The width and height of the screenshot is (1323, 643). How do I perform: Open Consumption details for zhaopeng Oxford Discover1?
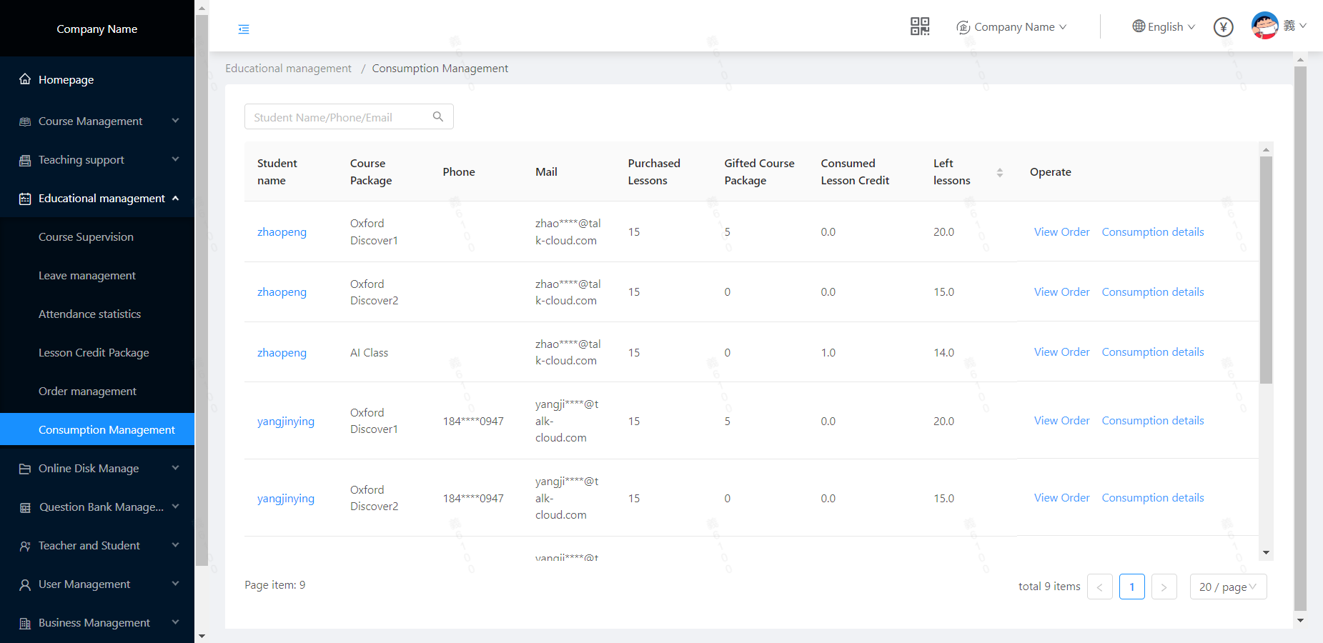[1152, 232]
